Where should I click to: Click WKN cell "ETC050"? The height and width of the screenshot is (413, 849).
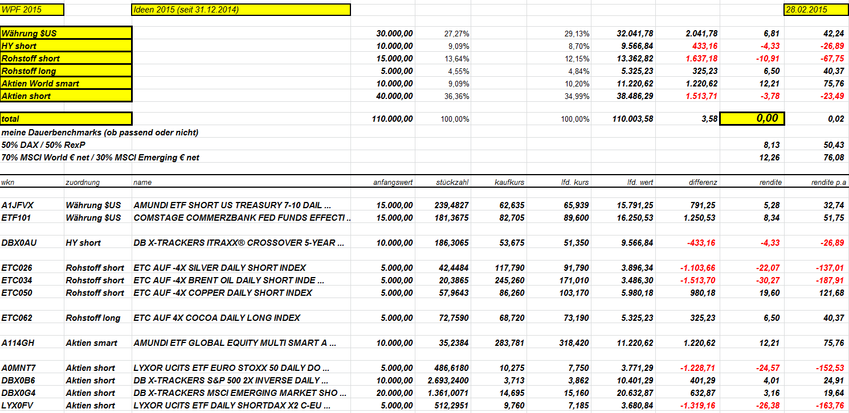click(x=17, y=293)
